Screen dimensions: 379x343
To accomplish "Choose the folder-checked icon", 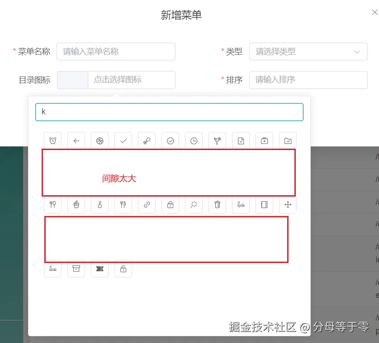I will 288,141.
